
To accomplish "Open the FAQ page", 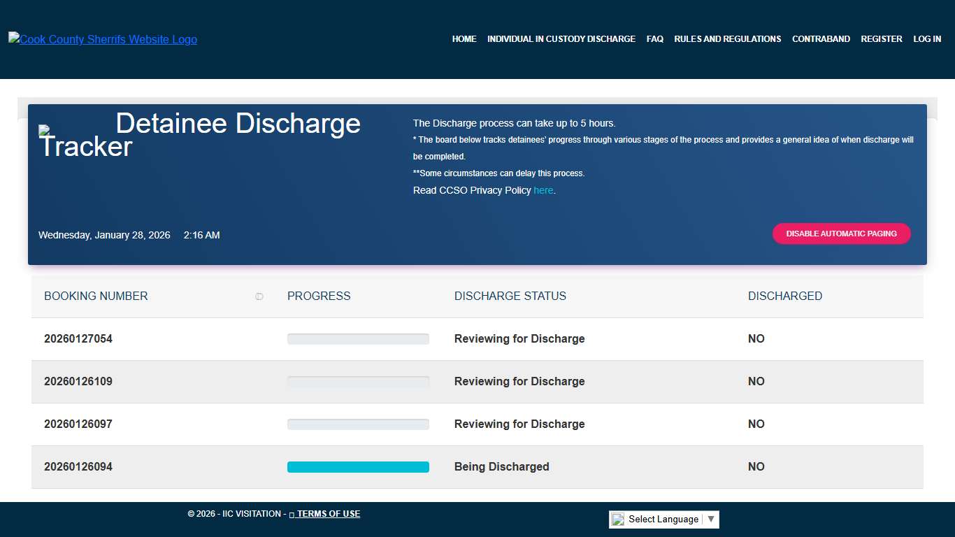I will point(654,39).
